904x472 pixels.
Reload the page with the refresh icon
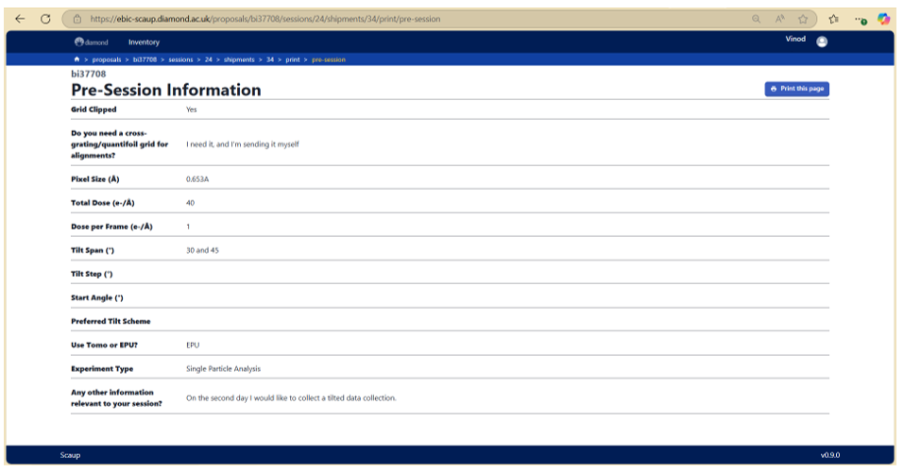(45, 19)
